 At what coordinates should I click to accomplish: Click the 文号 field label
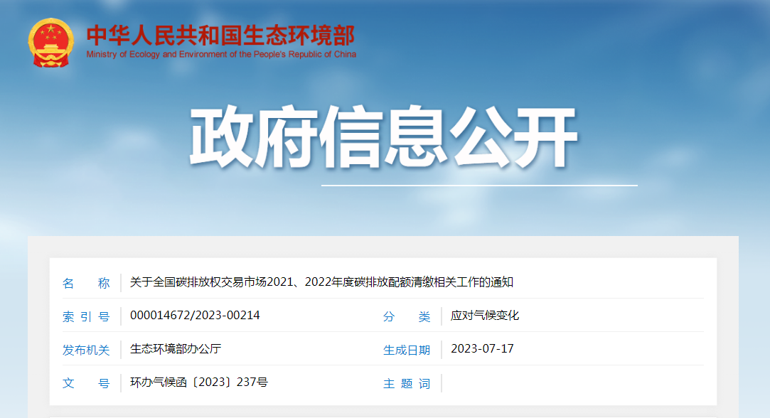tap(86, 383)
